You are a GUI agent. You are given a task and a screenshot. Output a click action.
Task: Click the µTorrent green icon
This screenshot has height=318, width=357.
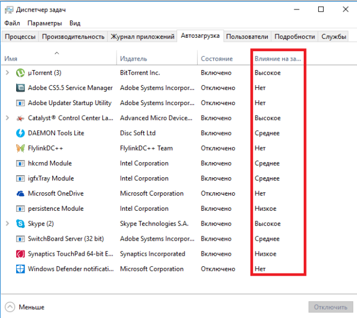20,73
